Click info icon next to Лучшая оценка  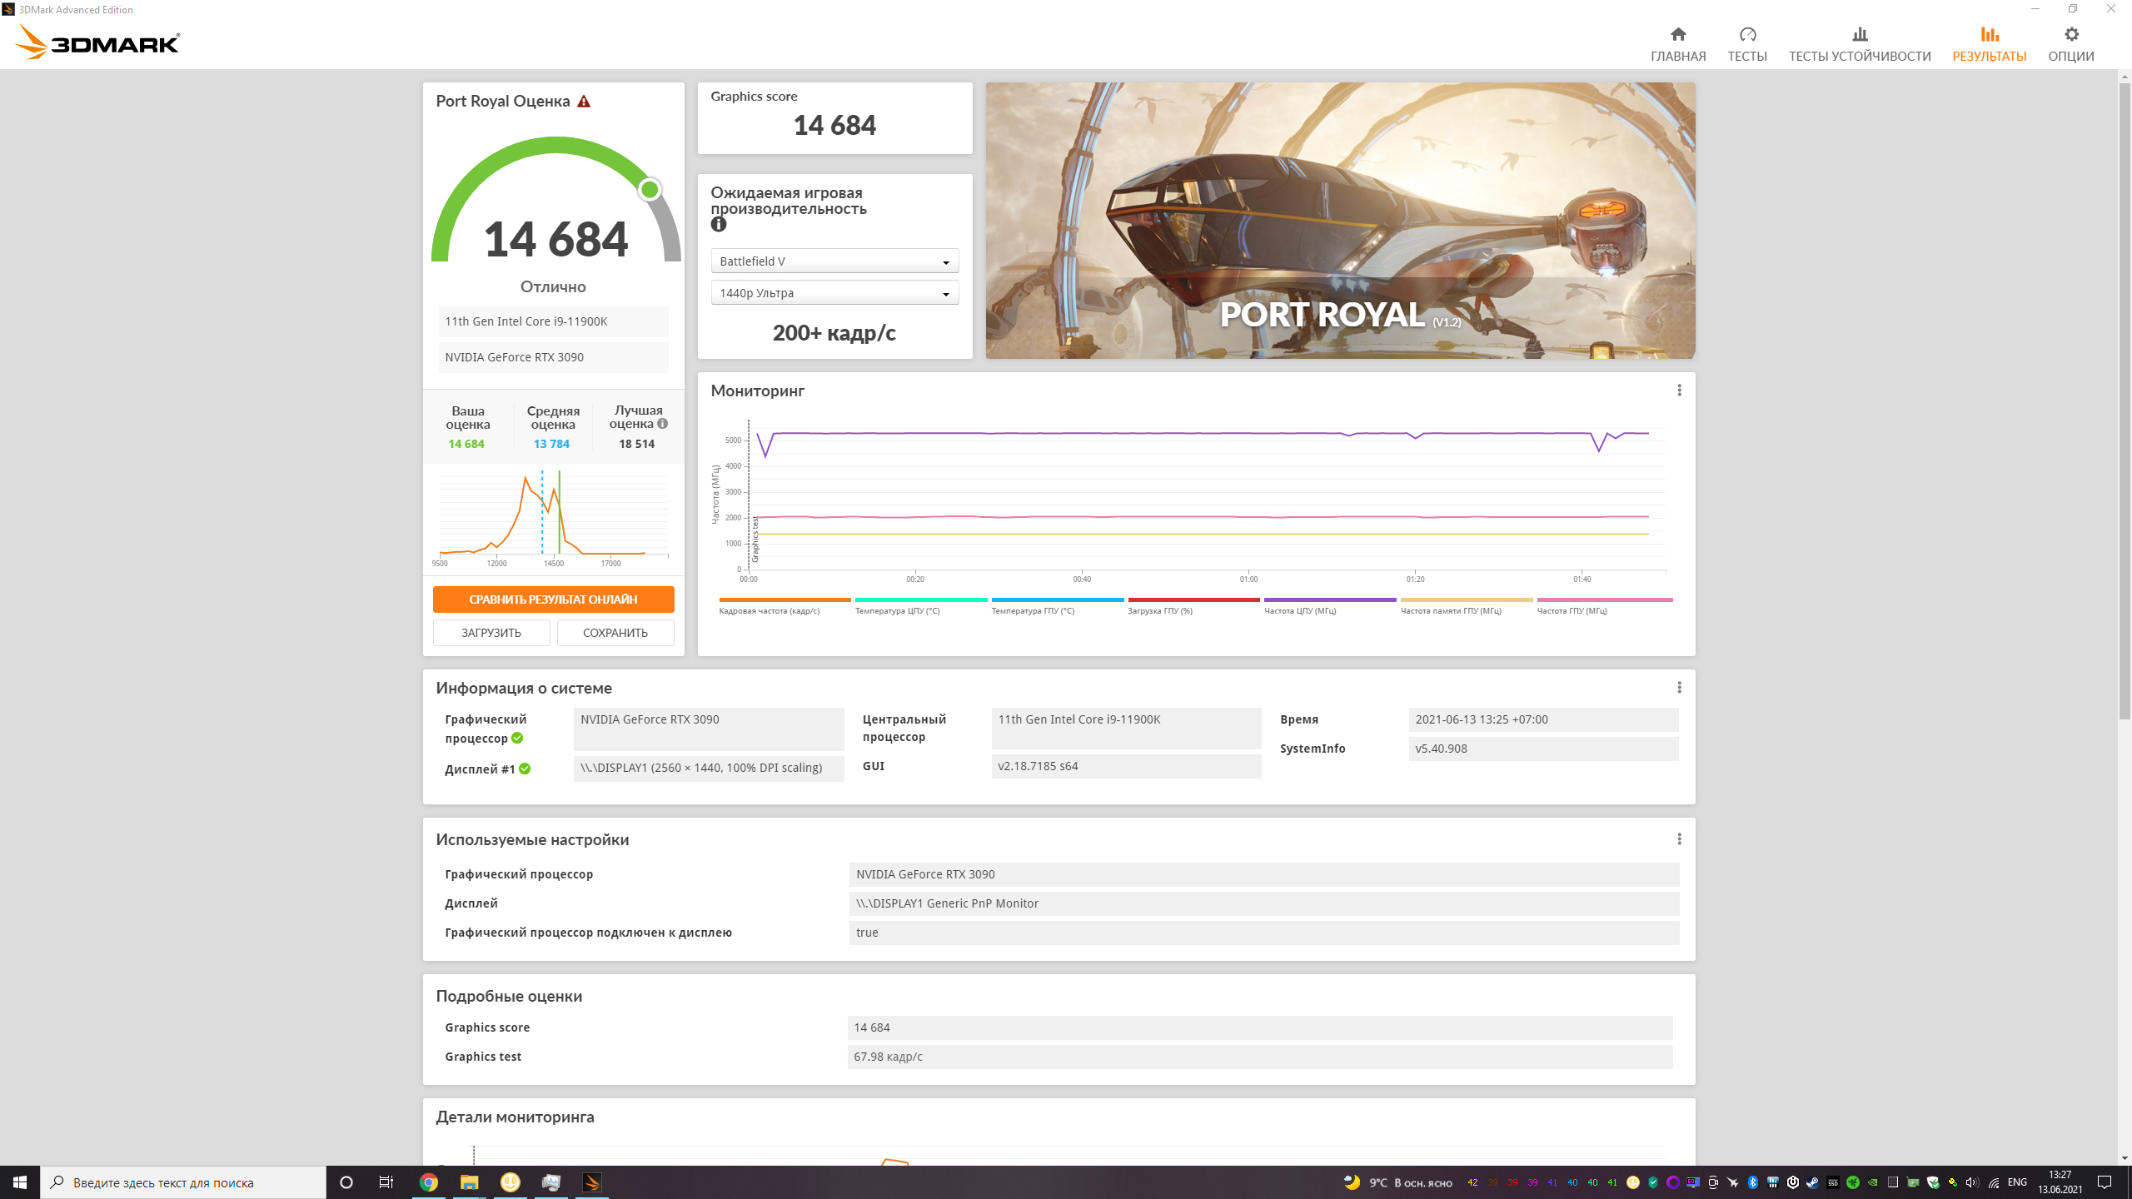click(x=663, y=424)
